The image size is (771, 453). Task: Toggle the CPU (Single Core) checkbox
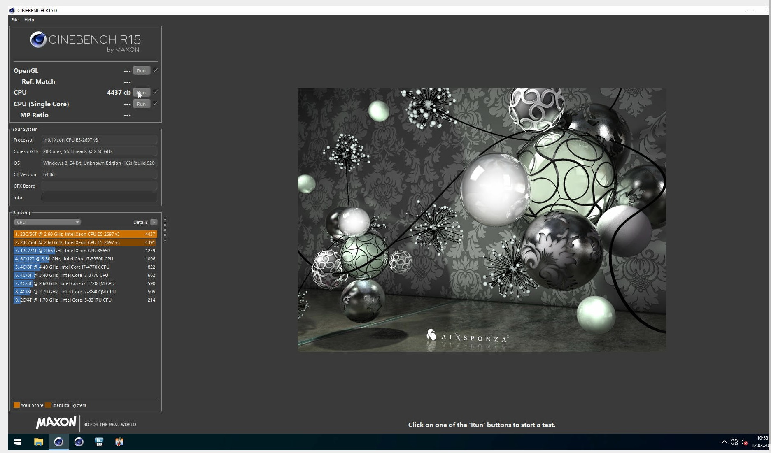pyautogui.click(x=155, y=104)
